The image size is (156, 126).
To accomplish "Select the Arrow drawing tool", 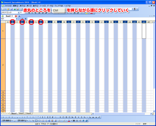I will [33, 120].
